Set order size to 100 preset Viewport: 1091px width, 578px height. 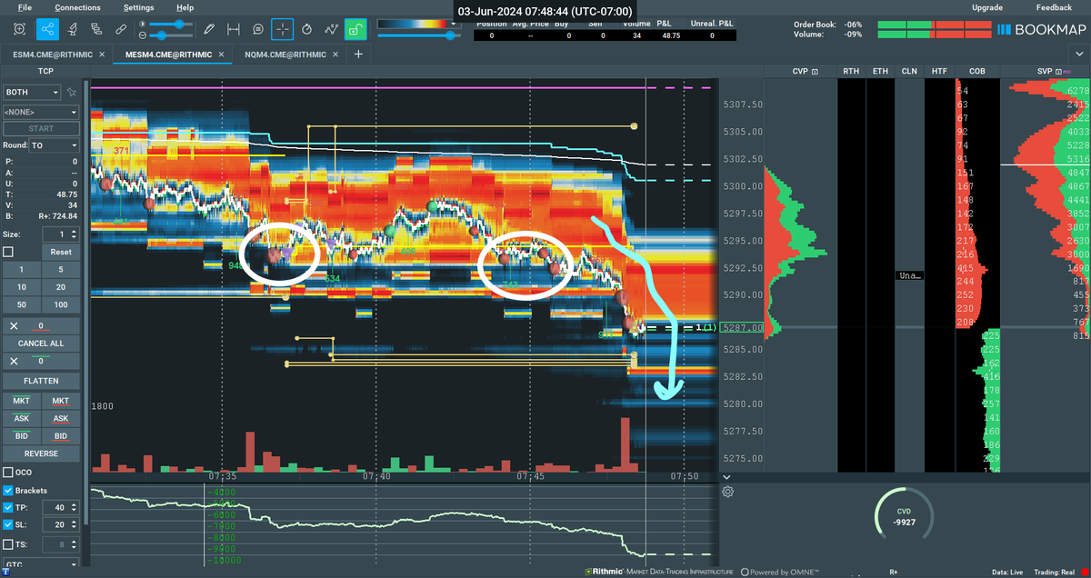[61, 304]
